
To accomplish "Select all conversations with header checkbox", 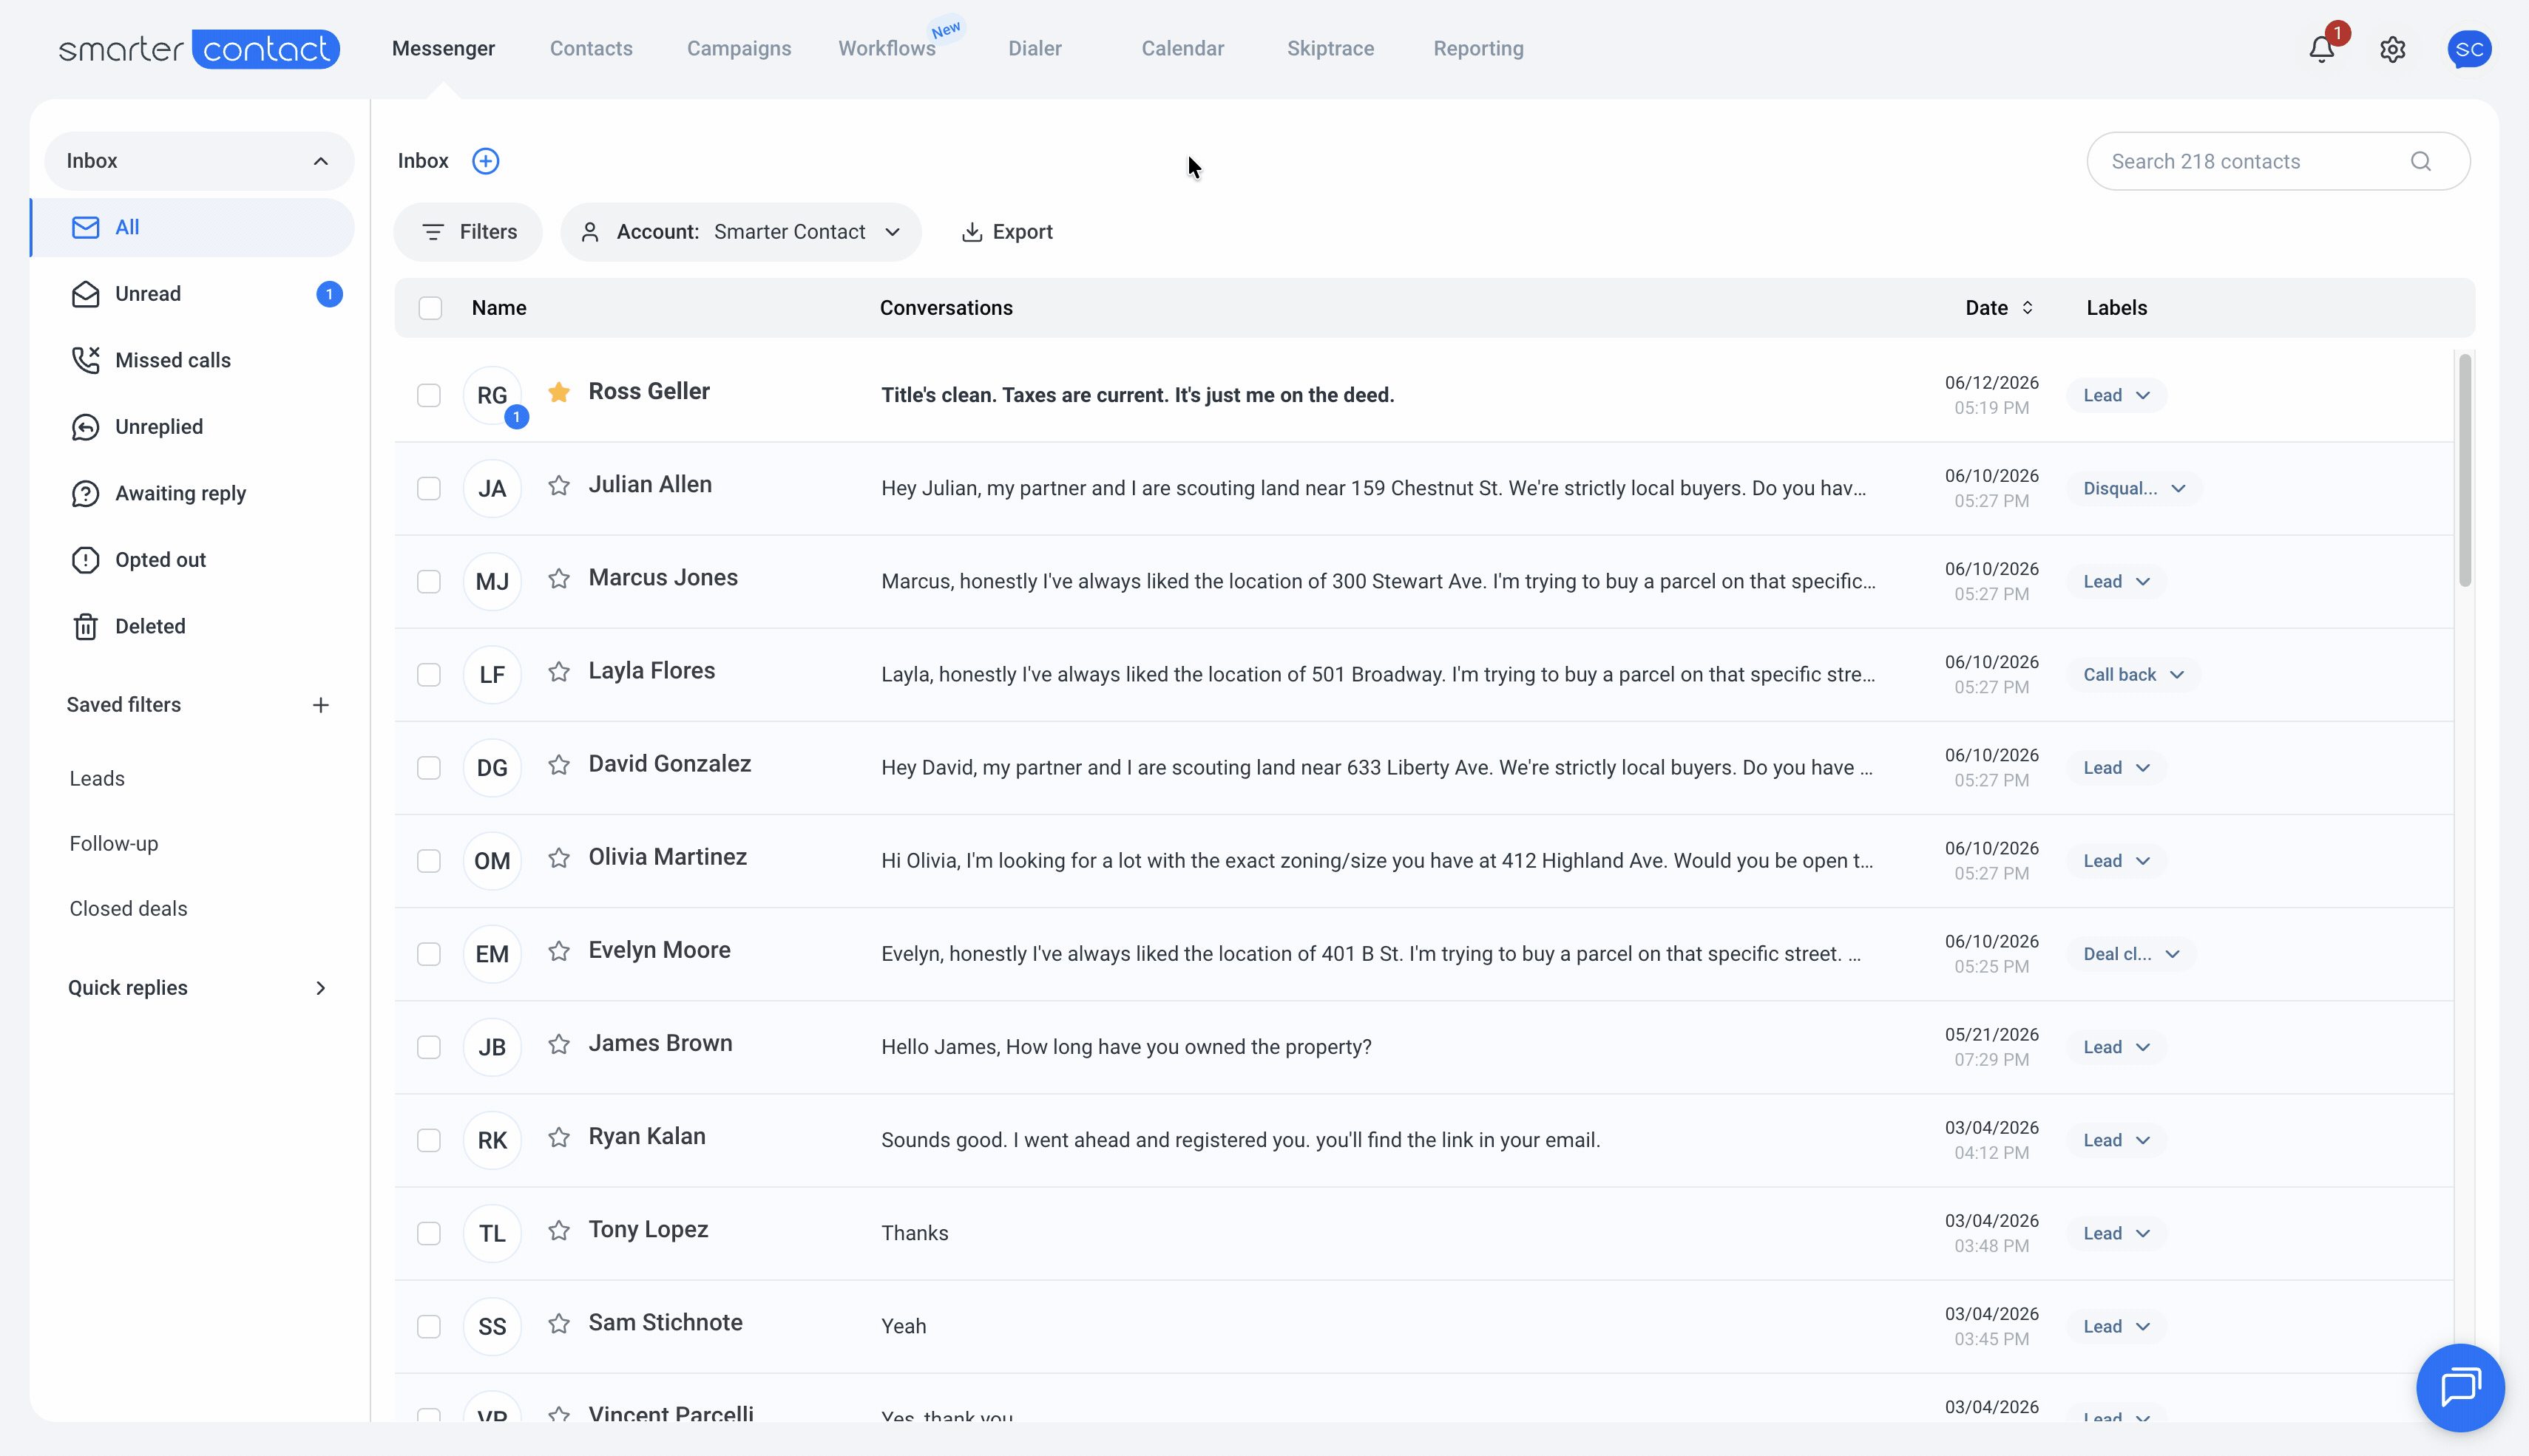I will pyautogui.click(x=430, y=308).
